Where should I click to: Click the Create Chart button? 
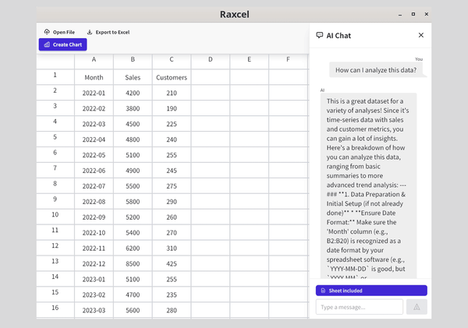pyautogui.click(x=62, y=44)
